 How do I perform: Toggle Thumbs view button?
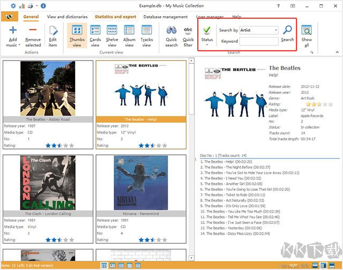pos(77,35)
